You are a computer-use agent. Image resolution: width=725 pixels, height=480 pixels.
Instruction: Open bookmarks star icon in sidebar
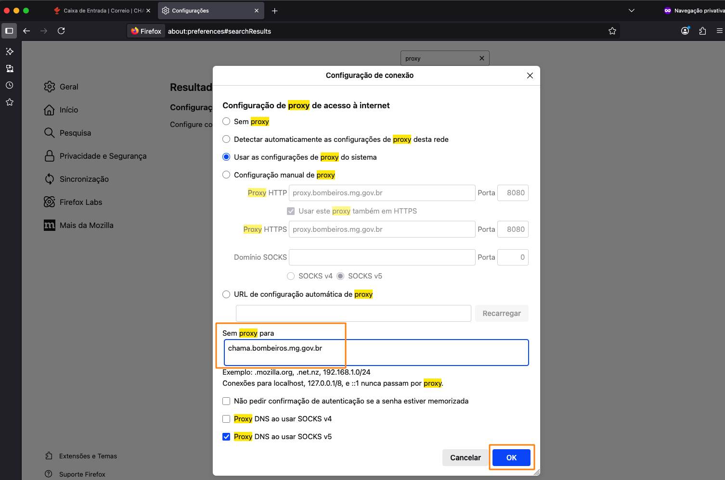(9, 102)
